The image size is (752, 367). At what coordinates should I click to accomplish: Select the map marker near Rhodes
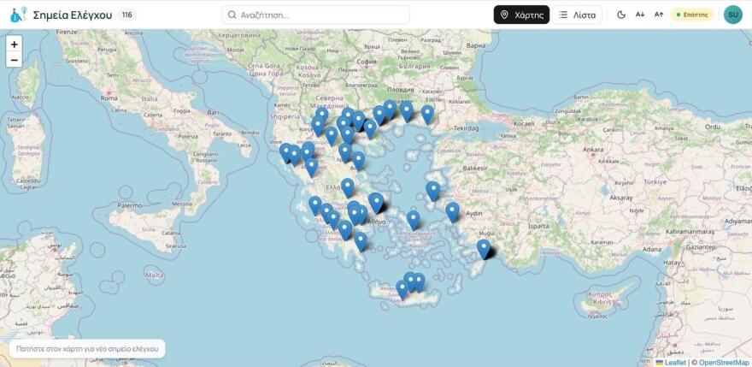[x=484, y=249]
